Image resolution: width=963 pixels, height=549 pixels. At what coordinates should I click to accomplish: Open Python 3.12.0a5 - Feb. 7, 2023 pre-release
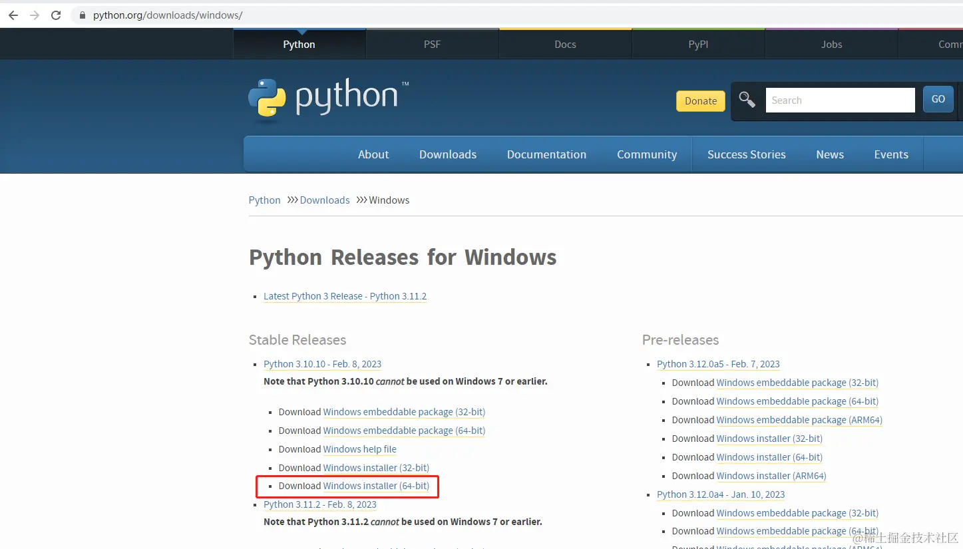pos(718,364)
